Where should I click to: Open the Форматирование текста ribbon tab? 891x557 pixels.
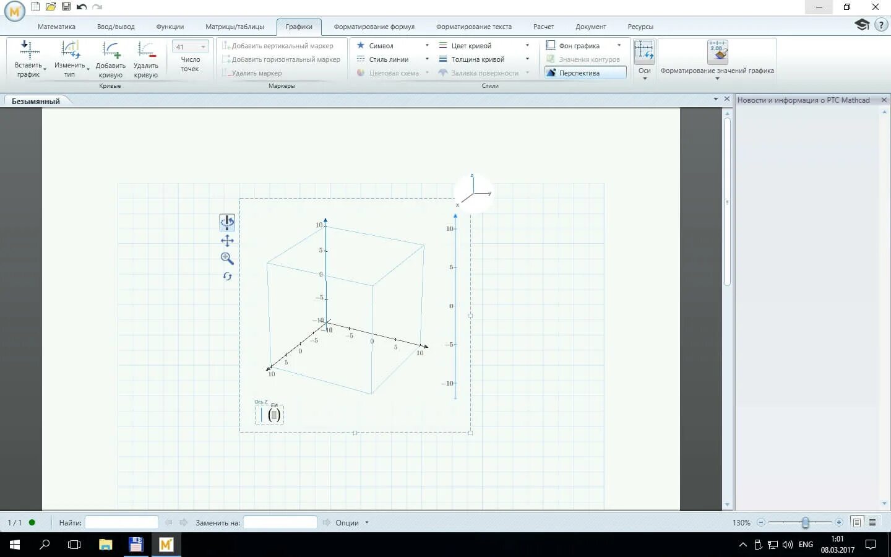(x=474, y=27)
